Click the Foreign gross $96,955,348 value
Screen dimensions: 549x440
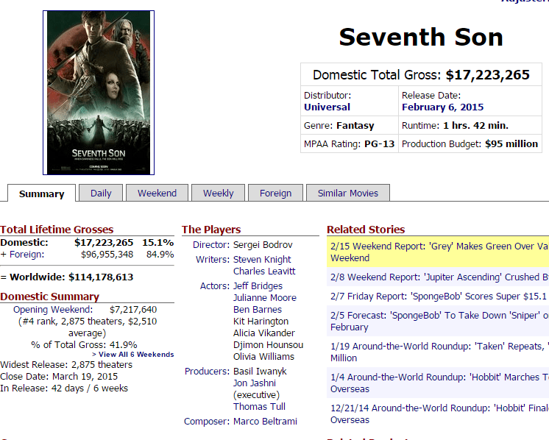[107, 254]
